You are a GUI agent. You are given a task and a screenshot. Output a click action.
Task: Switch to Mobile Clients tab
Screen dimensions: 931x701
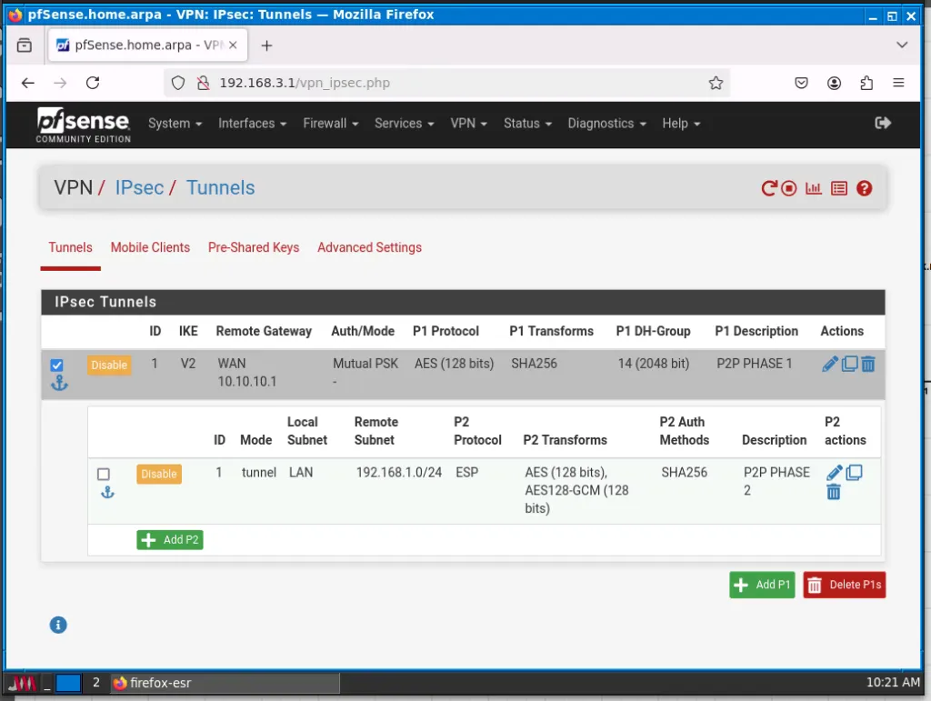(x=150, y=247)
